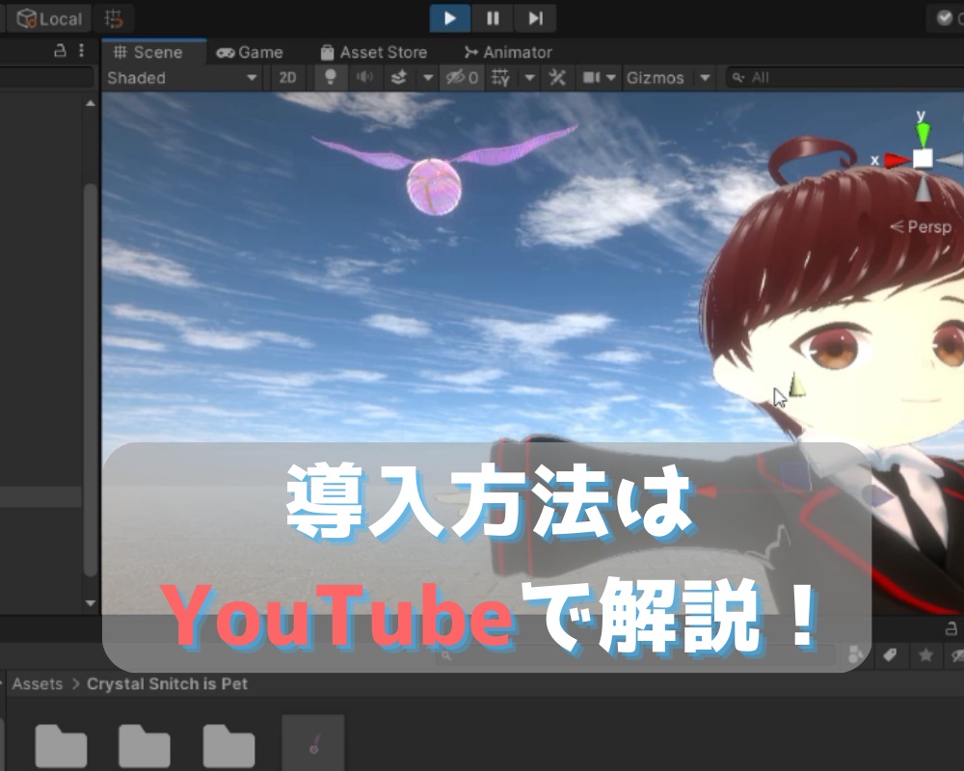The height and width of the screenshot is (771, 964).
Task: Navigate to Assets via the breadcrumb link
Action: (x=38, y=683)
